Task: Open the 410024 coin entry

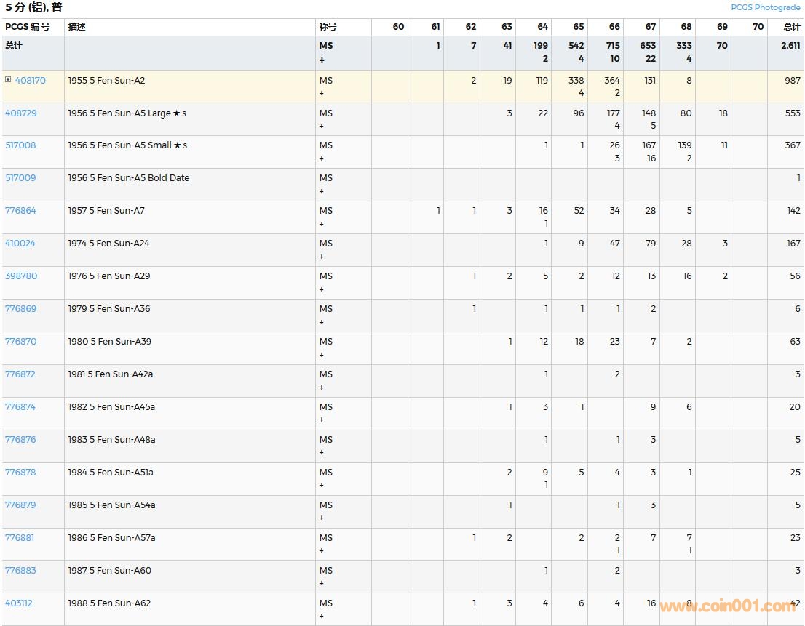Action: (x=20, y=244)
